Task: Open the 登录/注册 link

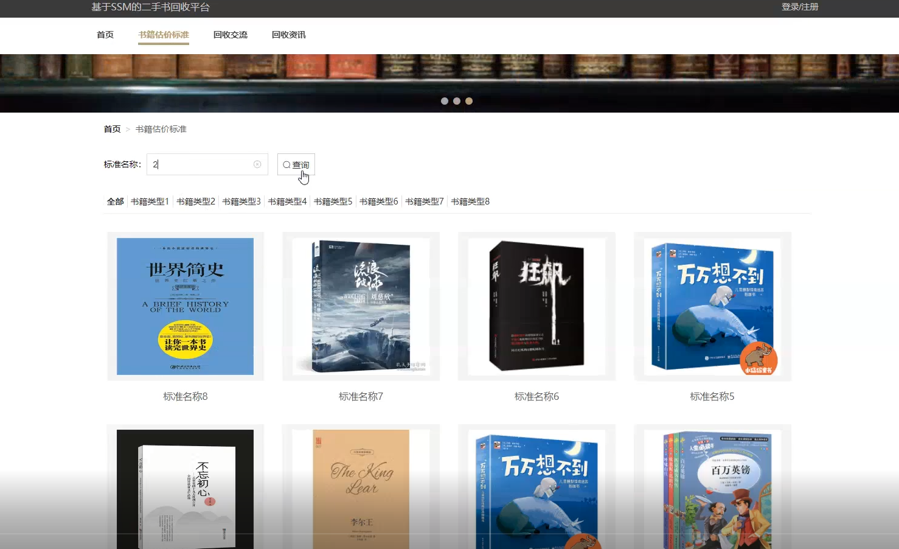Action: 800,7
